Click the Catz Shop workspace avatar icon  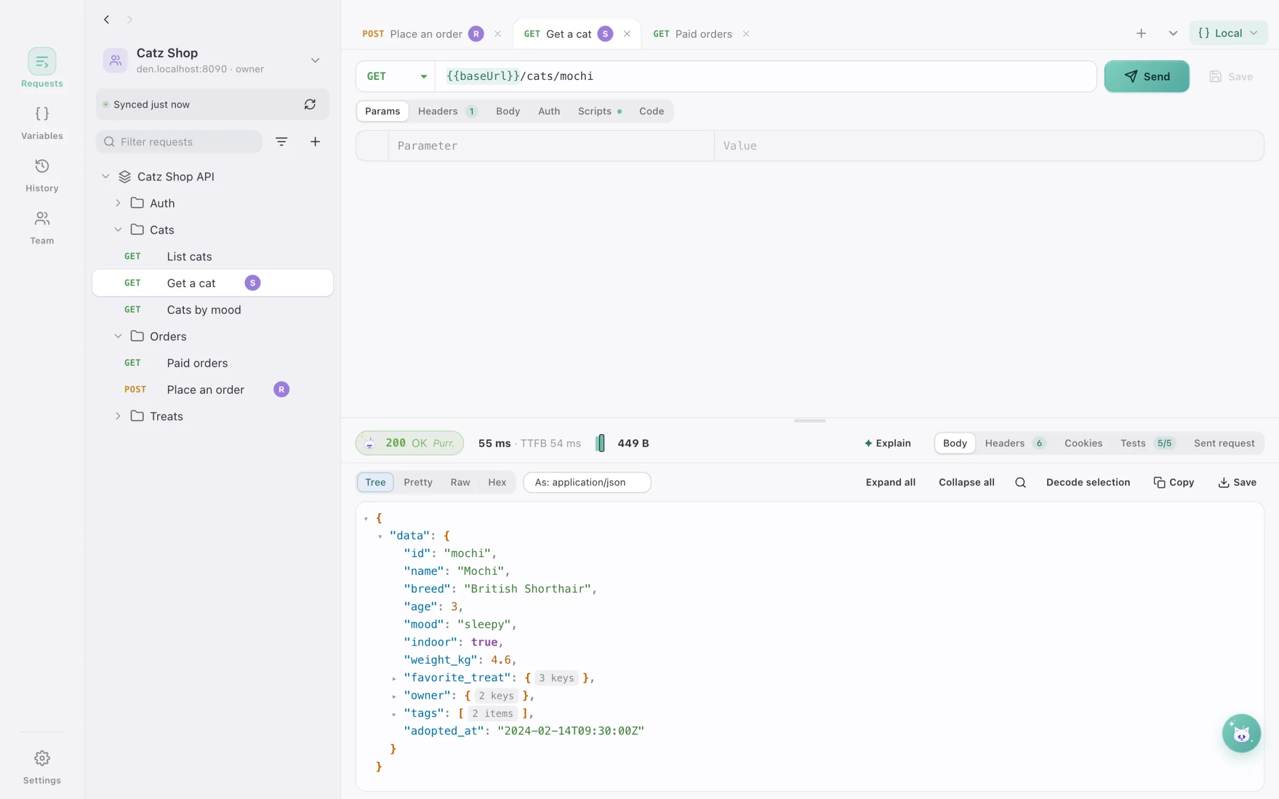(x=115, y=60)
